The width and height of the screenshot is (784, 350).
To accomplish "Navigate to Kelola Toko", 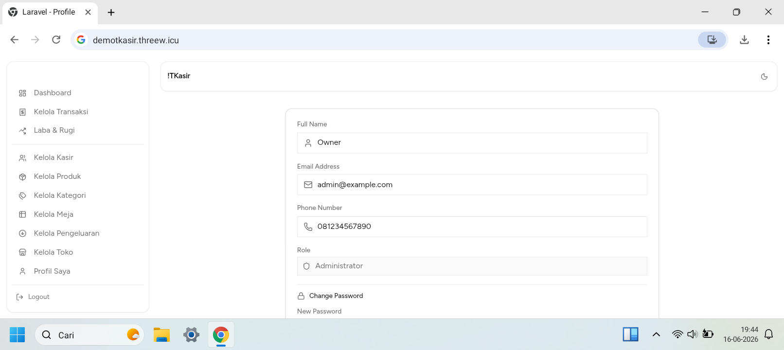I will click(78, 252).
